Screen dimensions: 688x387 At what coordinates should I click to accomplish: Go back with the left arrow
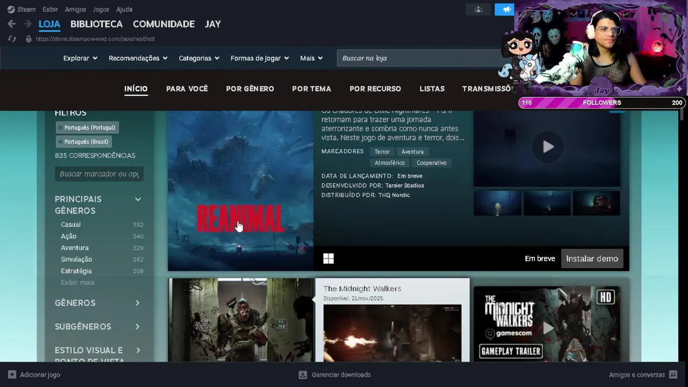11,24
